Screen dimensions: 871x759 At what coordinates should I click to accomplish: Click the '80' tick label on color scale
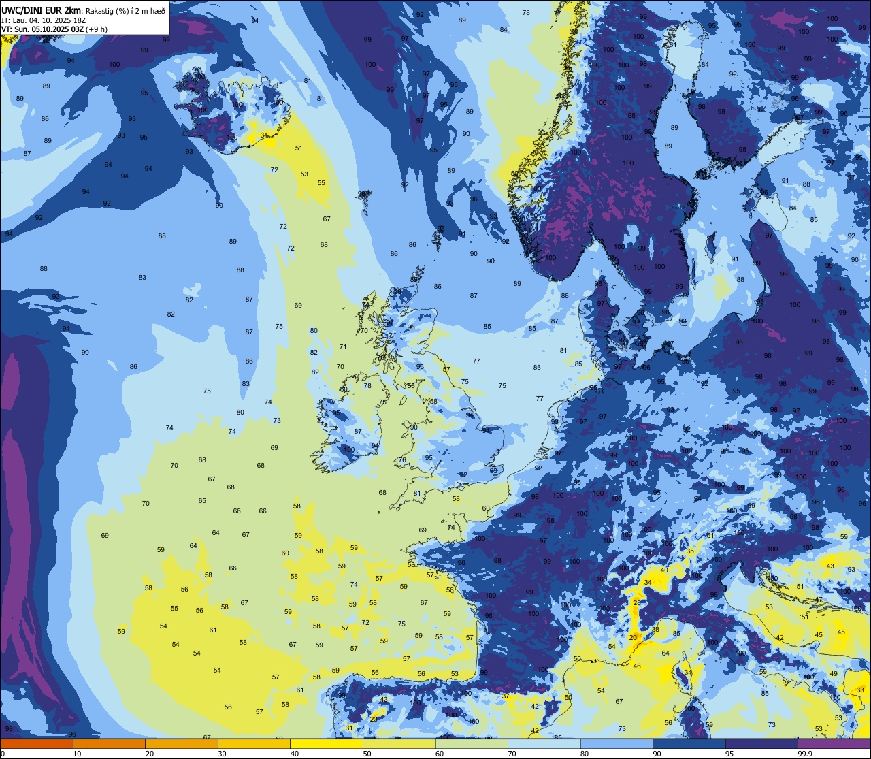click(585, 754)
